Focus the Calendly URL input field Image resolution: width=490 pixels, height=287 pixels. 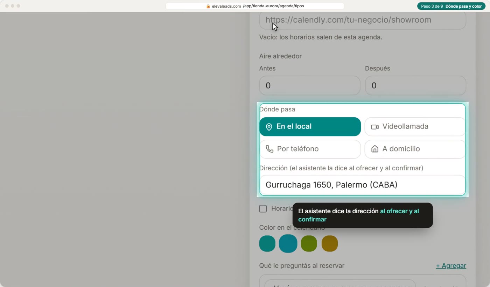(363, 20)
